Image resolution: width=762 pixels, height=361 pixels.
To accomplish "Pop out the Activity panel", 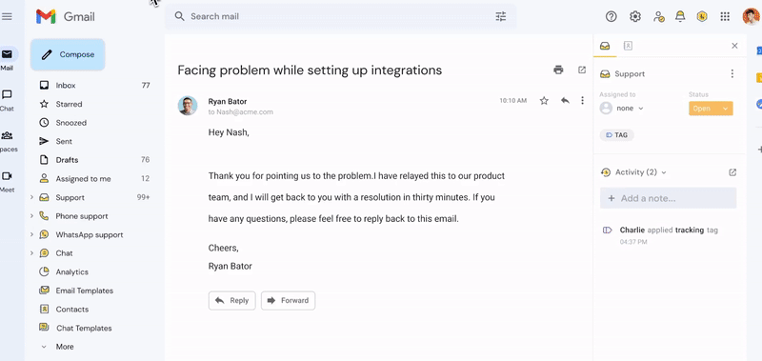I will [732, 172].
